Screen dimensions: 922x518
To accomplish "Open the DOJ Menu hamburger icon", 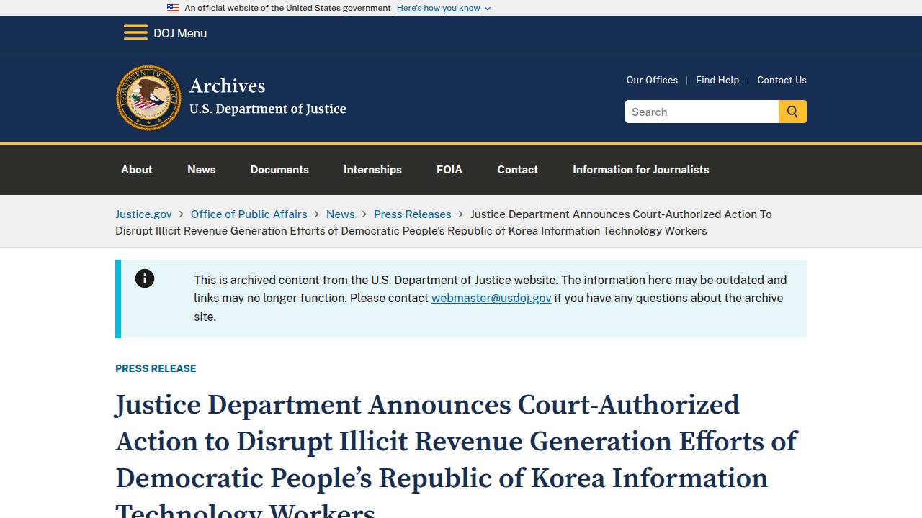I will click(x=135, y=33).
